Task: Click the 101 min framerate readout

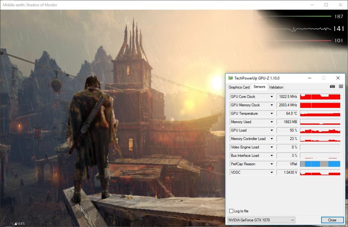Action: coord(339,40)
